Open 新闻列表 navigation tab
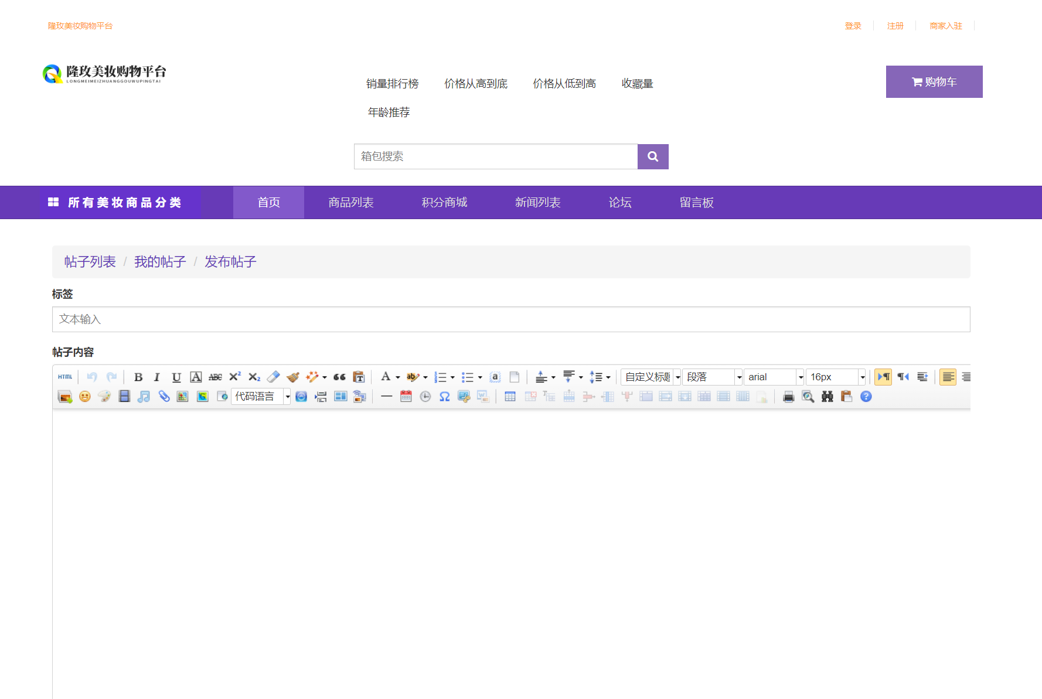The image size is (1042, 699). point(538,203)
